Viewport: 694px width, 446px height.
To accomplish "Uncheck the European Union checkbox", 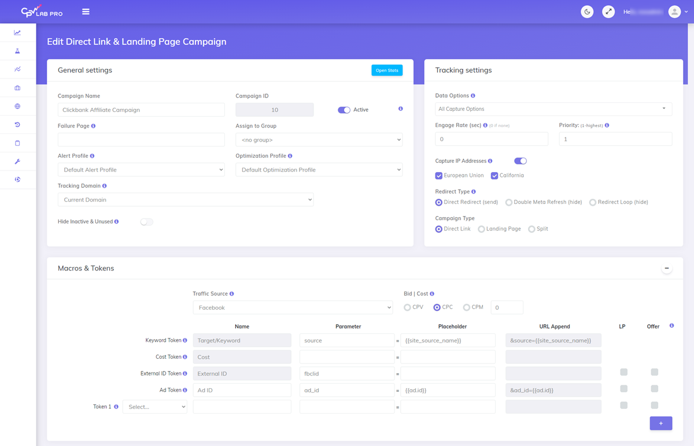I will [439, 176].
